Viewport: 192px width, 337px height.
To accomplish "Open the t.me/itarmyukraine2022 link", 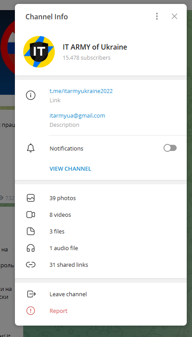I will coord(81,91).
